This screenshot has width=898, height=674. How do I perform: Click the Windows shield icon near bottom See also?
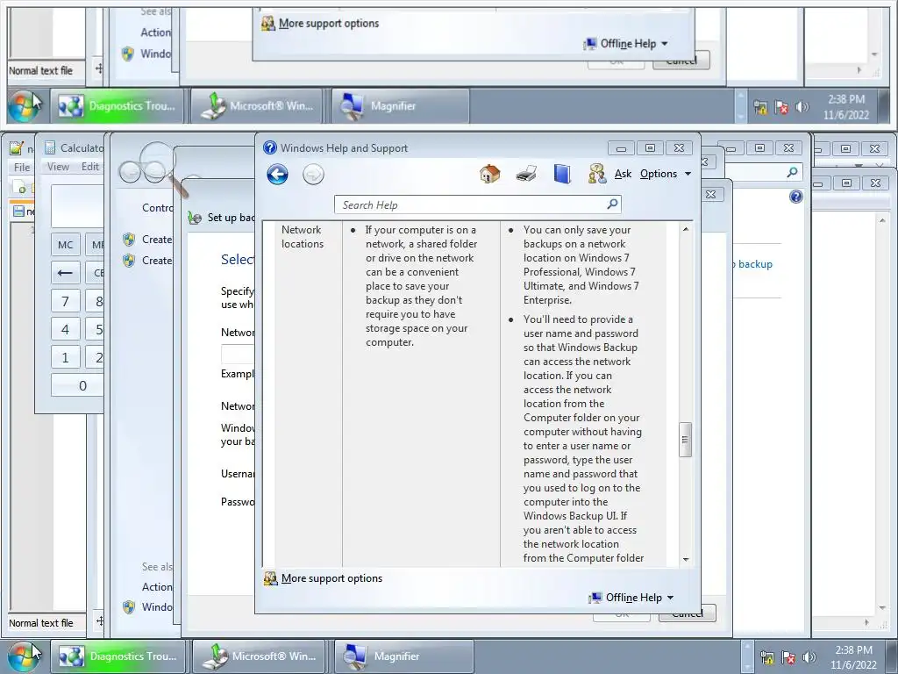click(x=129, y=607)
